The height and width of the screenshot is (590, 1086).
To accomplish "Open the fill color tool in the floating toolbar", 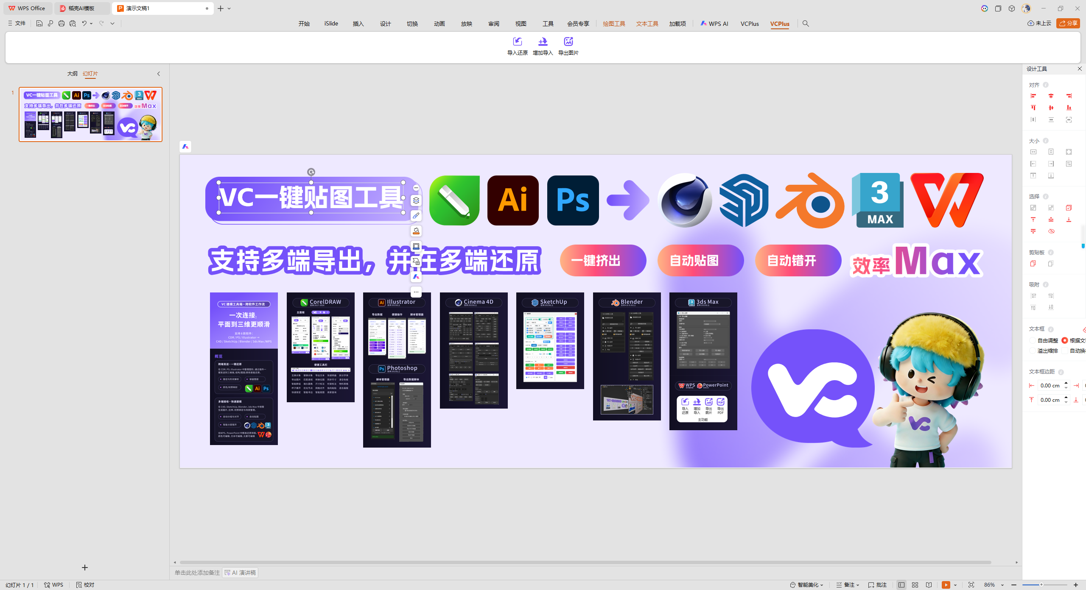I will pyautogui.click(x=416, y=231).
